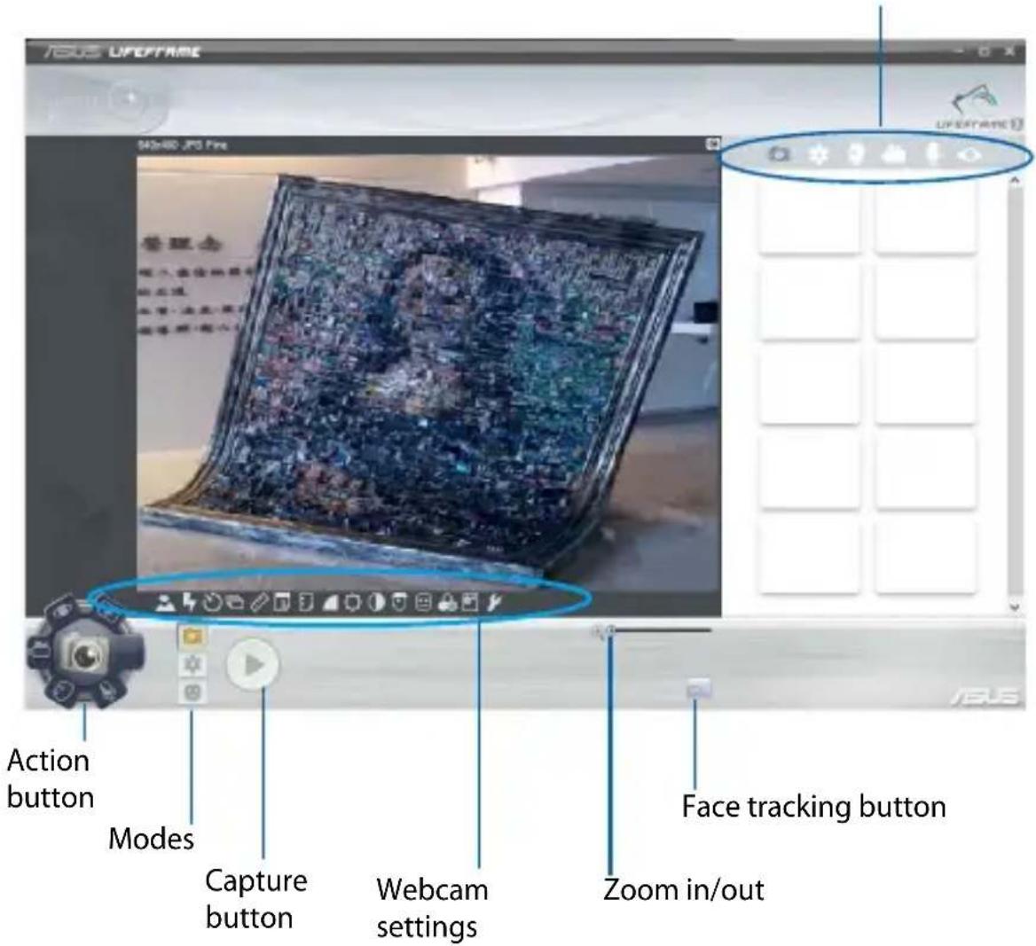Click the camcorder icon in top-right mode bar

coord(893,154)
